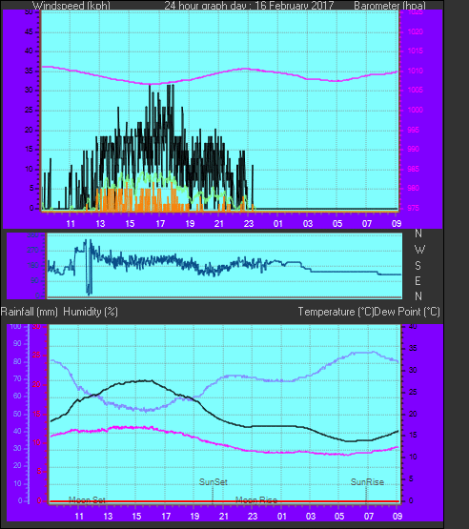The image size is (469, 529).
Task: Click the Rainfall (mm) label
Action: (29, 312)
